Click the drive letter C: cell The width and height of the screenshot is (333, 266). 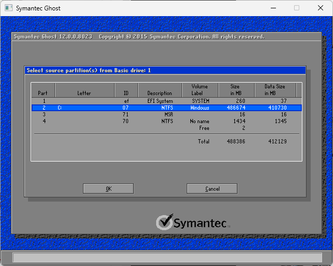60,108
